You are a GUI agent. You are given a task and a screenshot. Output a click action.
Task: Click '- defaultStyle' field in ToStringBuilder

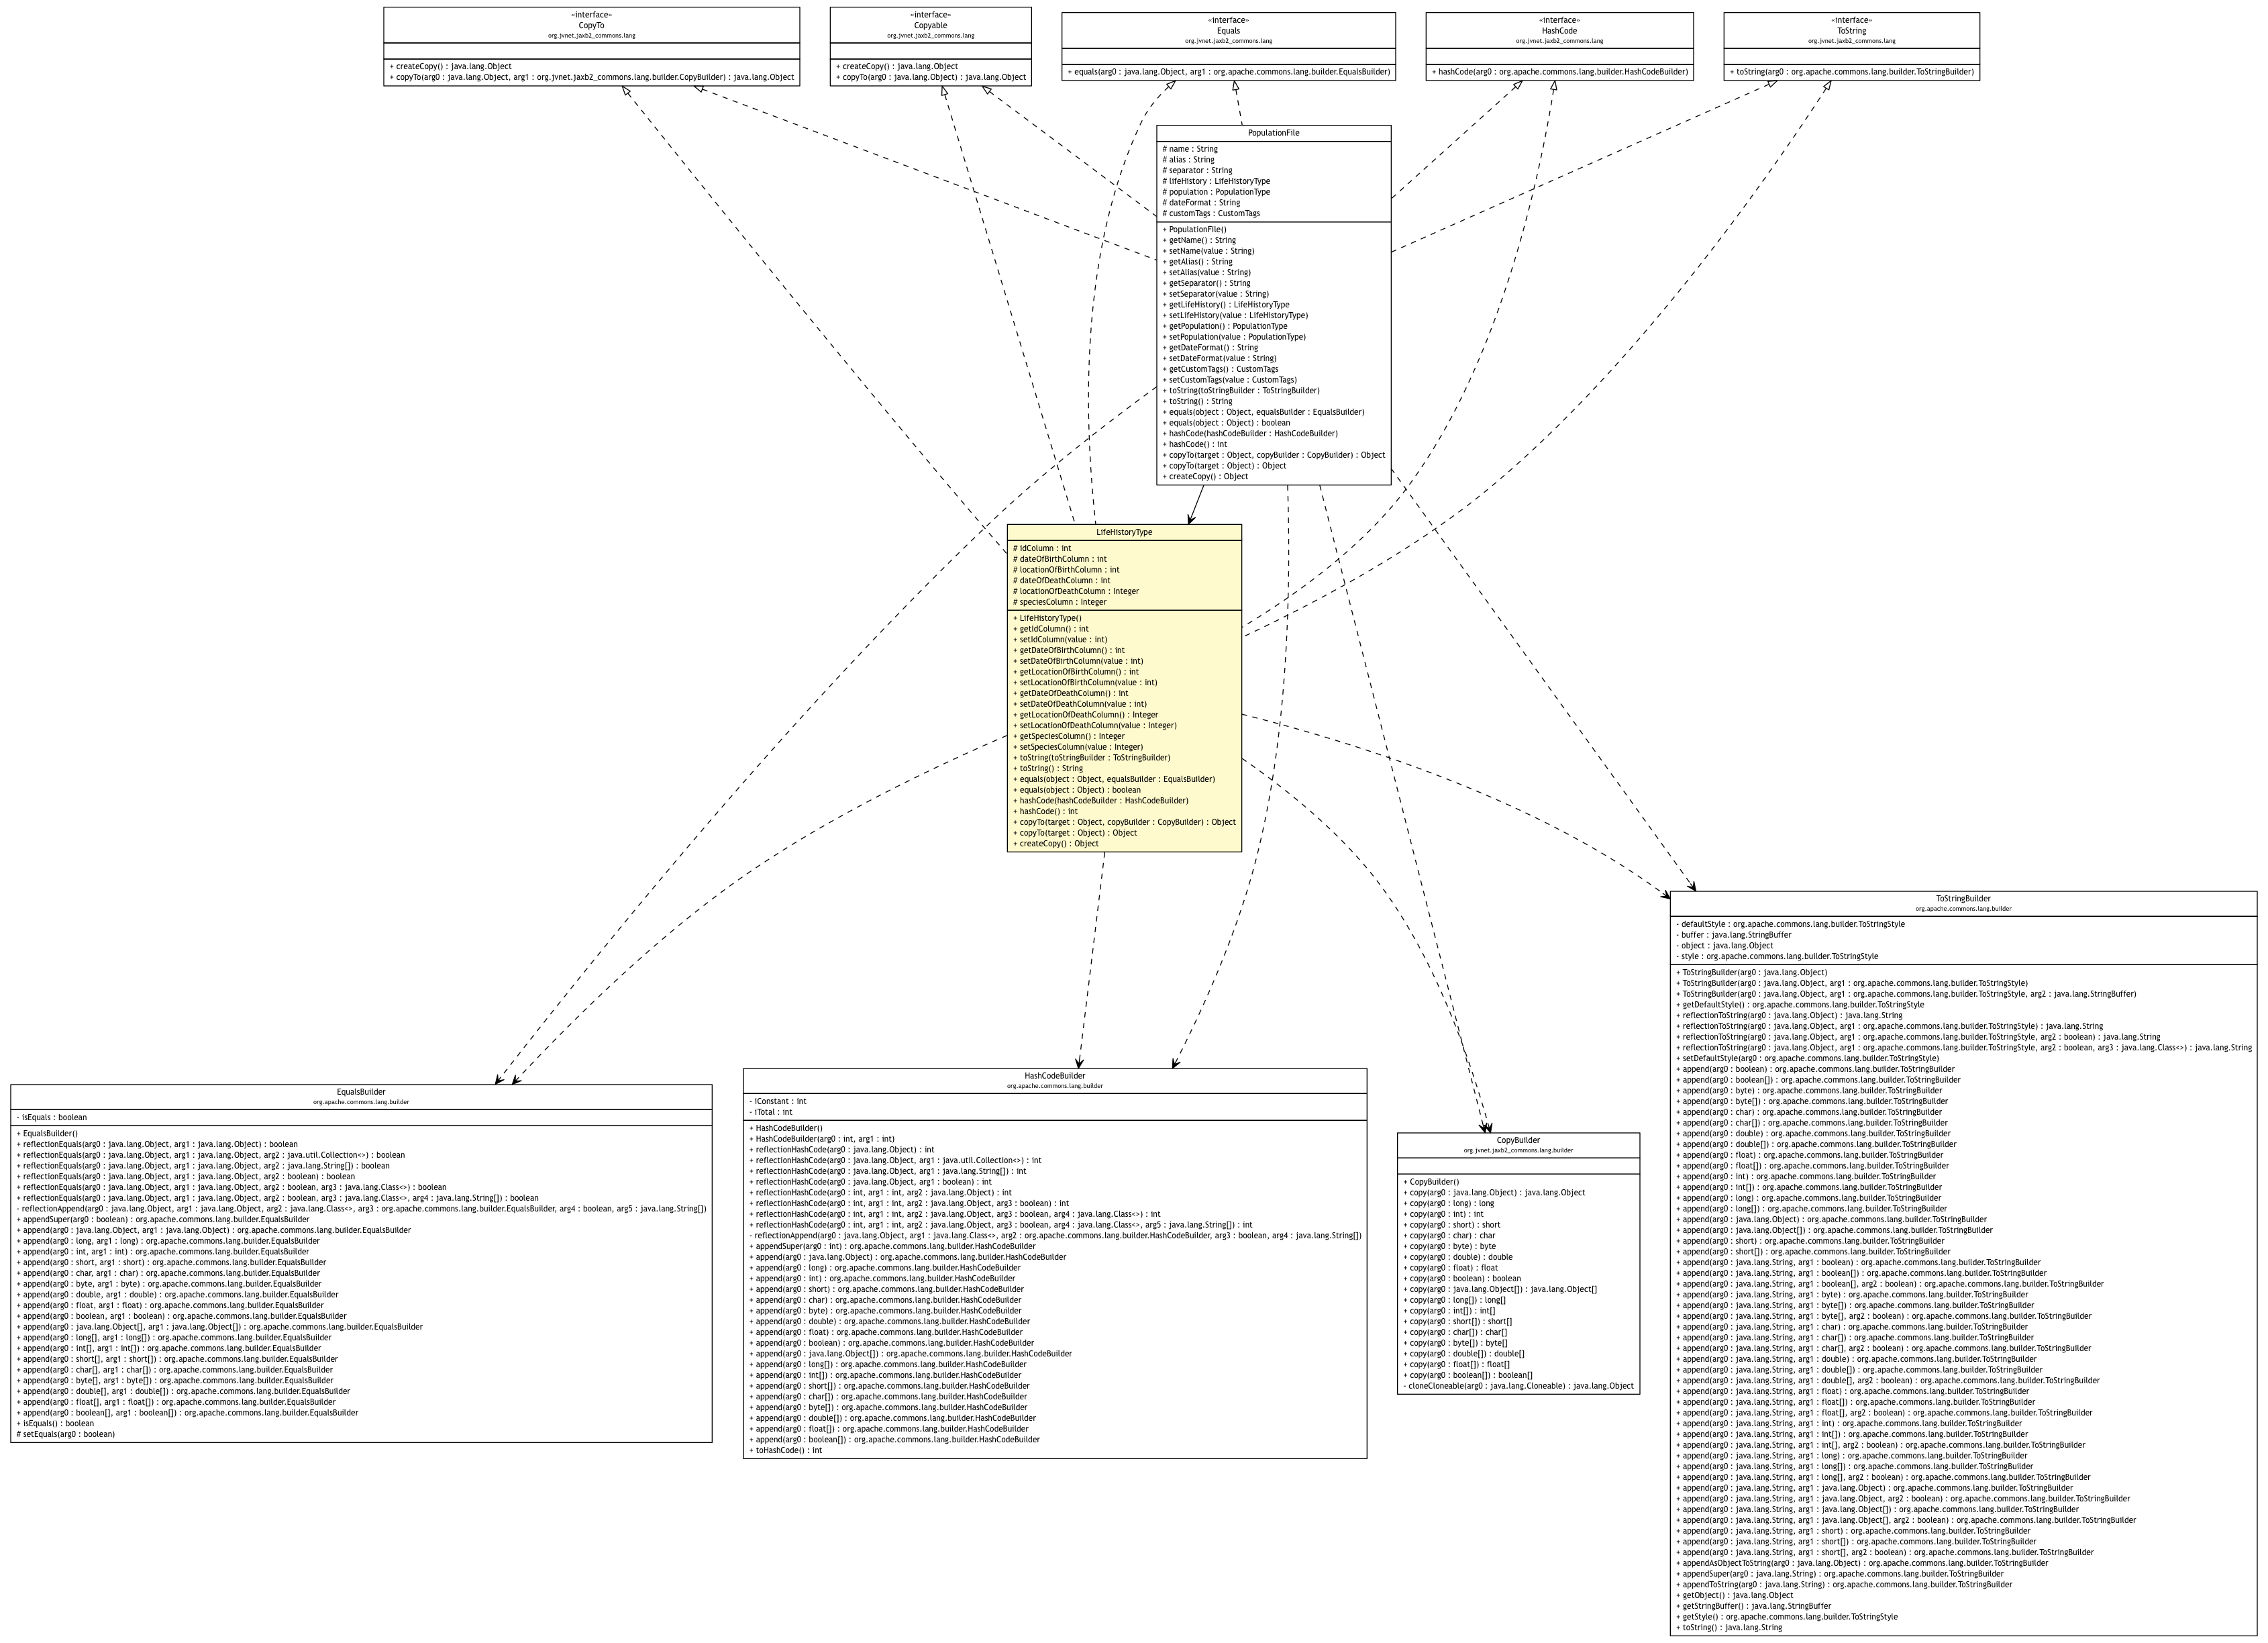(x=1790, y=925)
